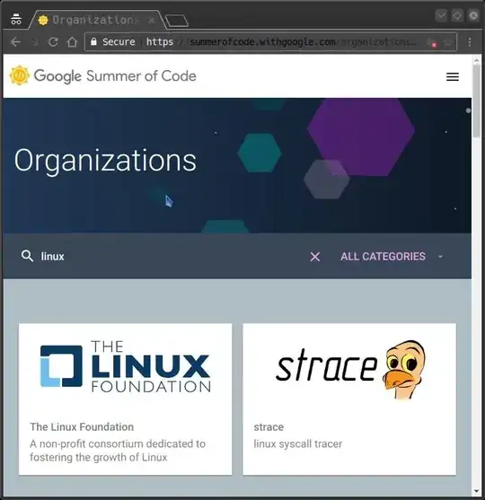This screenshot has height=500, width=485.
Task: Click the scrollbar up arrow
Action: (x=476, y=59)
